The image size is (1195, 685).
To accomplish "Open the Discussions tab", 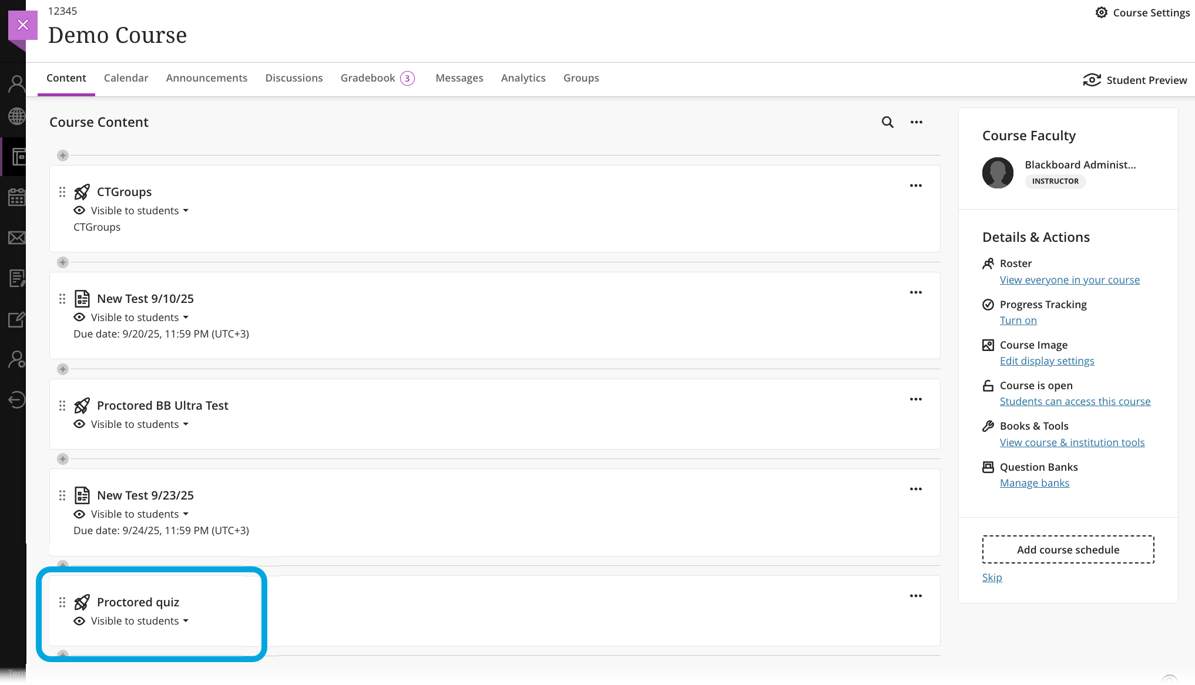I will [294, 78].
